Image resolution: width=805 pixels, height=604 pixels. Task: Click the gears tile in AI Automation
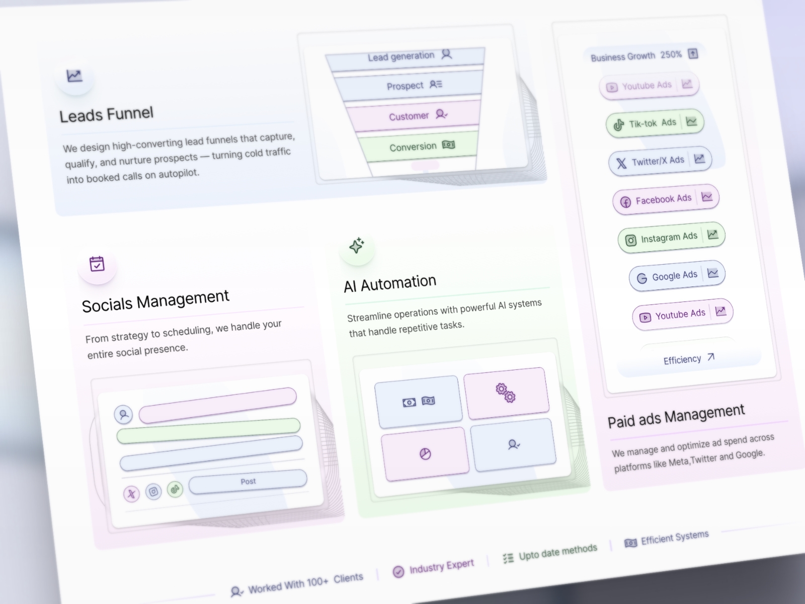pyautogui.click(x=506, y=393)
